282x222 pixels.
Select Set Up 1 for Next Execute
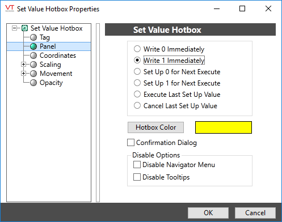point(137,83)
